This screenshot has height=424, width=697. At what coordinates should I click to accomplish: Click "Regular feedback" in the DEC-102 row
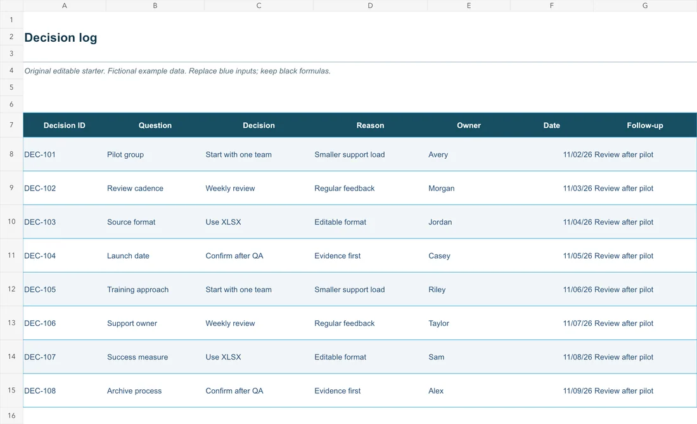click(x=345, y=188)
